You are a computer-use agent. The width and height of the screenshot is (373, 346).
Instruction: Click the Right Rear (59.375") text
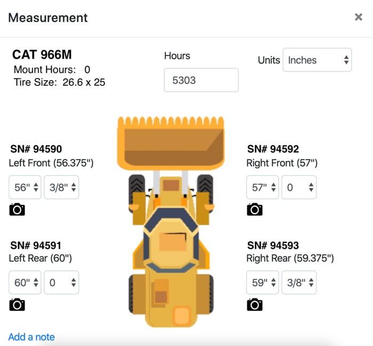[x=290, y=258]
